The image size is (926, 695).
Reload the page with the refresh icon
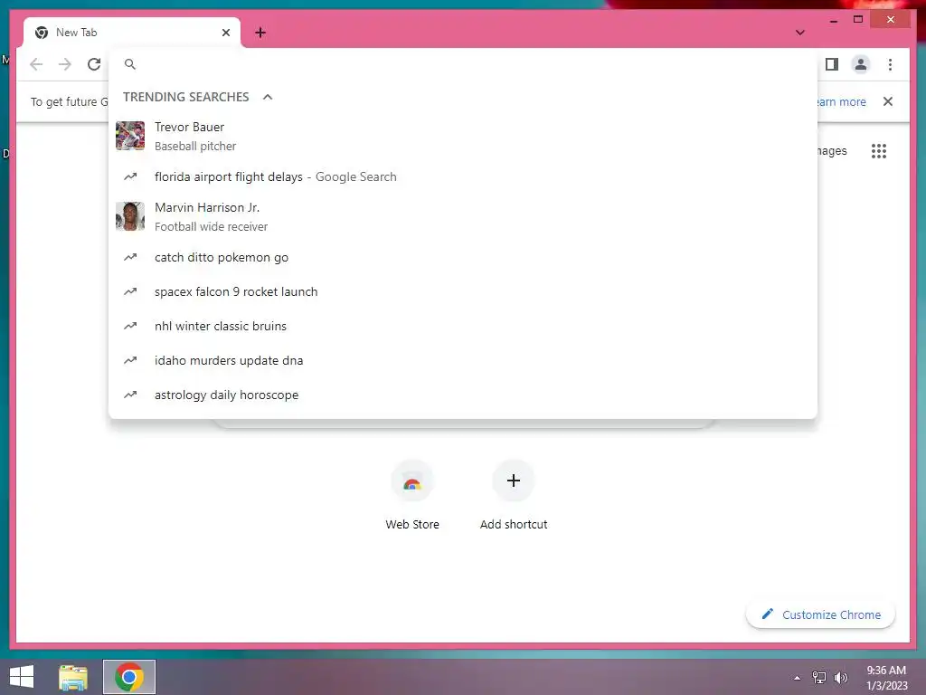click(94, 64)
